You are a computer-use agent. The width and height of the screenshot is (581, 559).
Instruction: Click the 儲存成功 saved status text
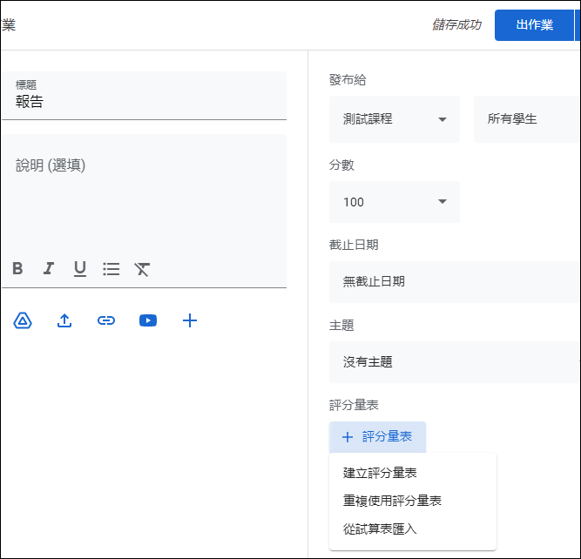pyautogui.click(x=456, y=25)
